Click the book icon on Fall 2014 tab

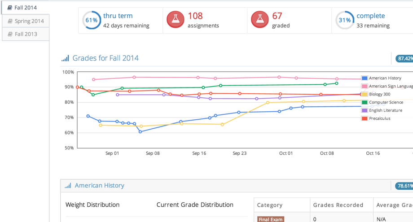(10, 8)
